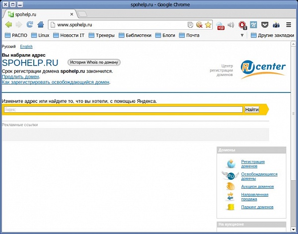Click the scrollbar down arrow
Screen dimensions: 298x234
pos(294,229)
